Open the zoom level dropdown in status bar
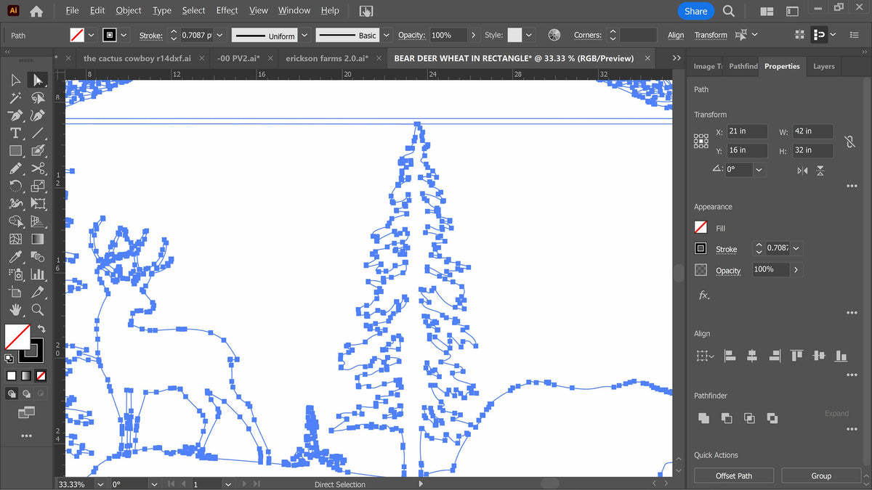This screenshot has height=490, width=872. [x=99, y=484]
